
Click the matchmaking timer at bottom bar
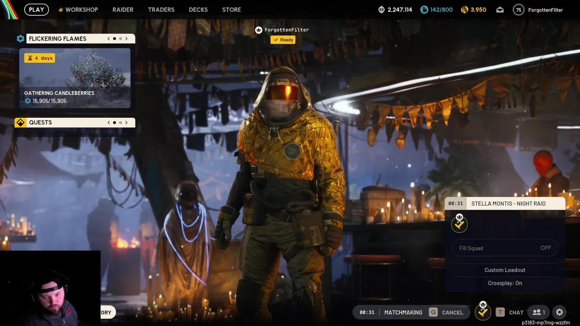click(x=367, y=312)
